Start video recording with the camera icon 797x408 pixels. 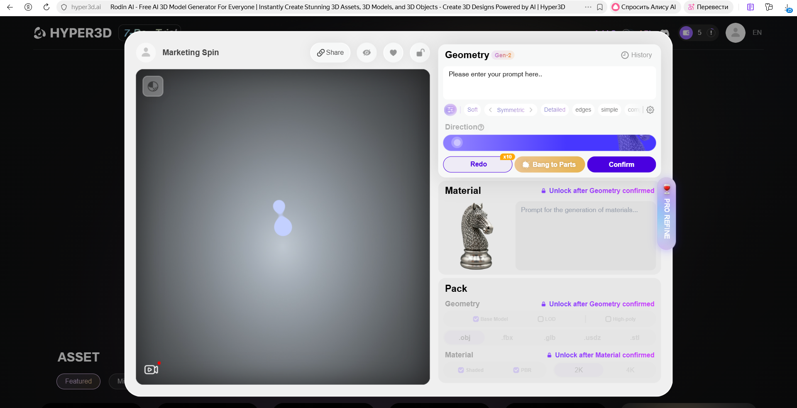(151, 369)
